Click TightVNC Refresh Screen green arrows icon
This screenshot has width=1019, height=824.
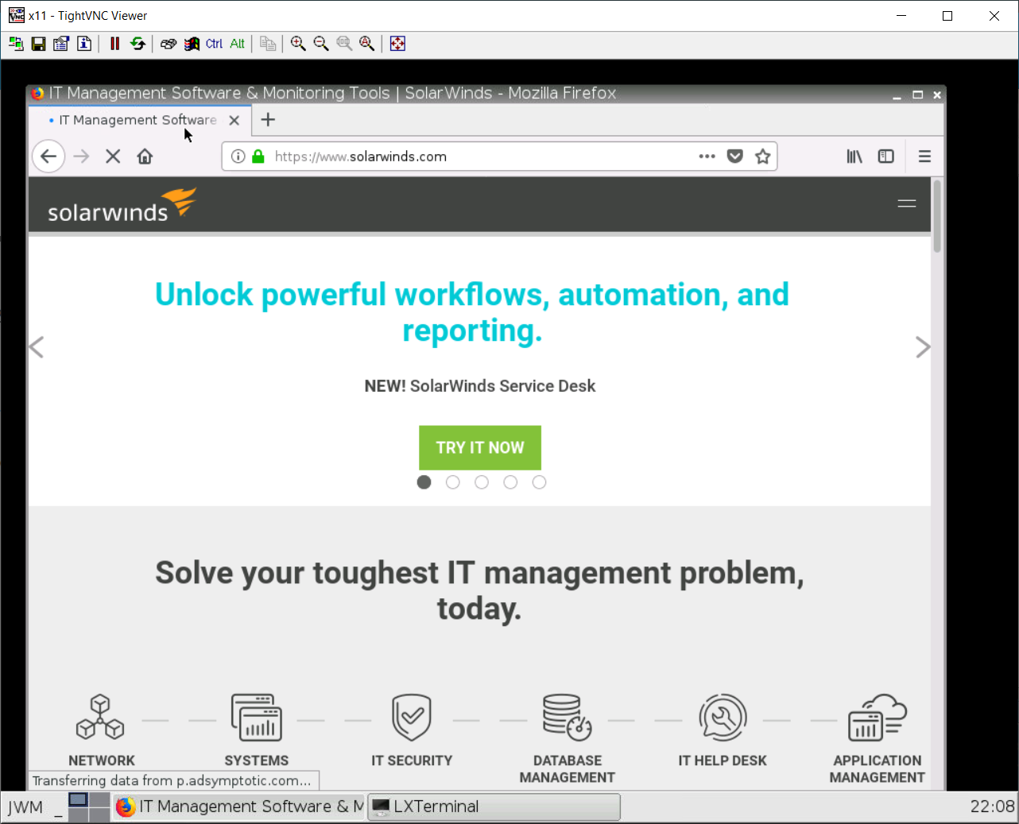tap(138, 44)
